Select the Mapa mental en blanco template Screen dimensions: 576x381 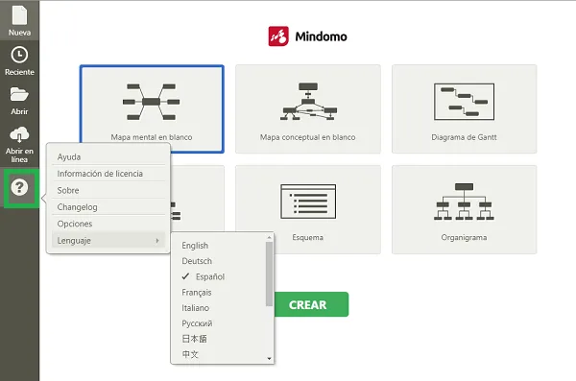[x=152, y=108]
